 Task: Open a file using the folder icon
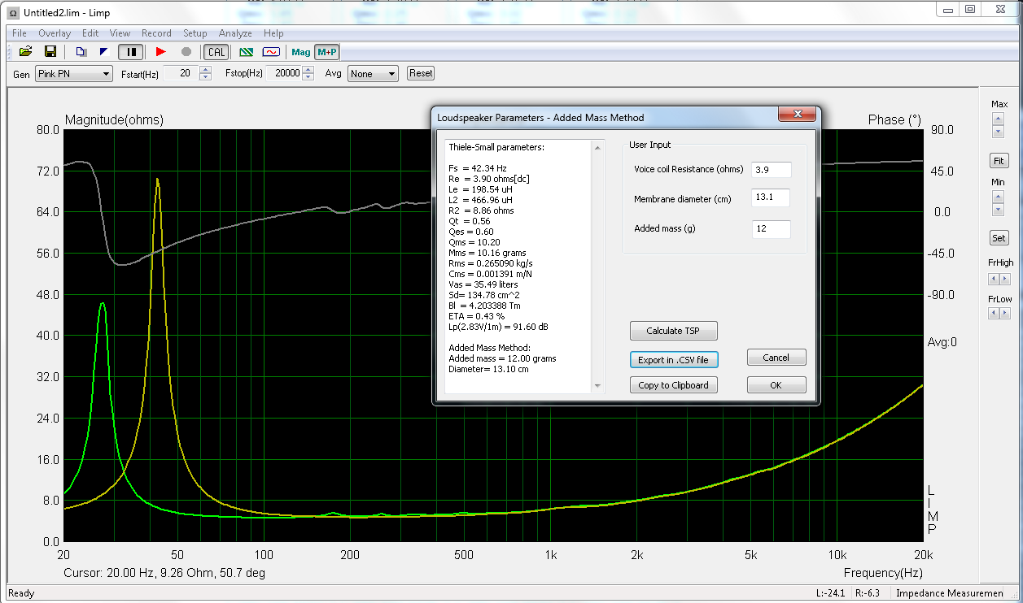click(26, 52)
